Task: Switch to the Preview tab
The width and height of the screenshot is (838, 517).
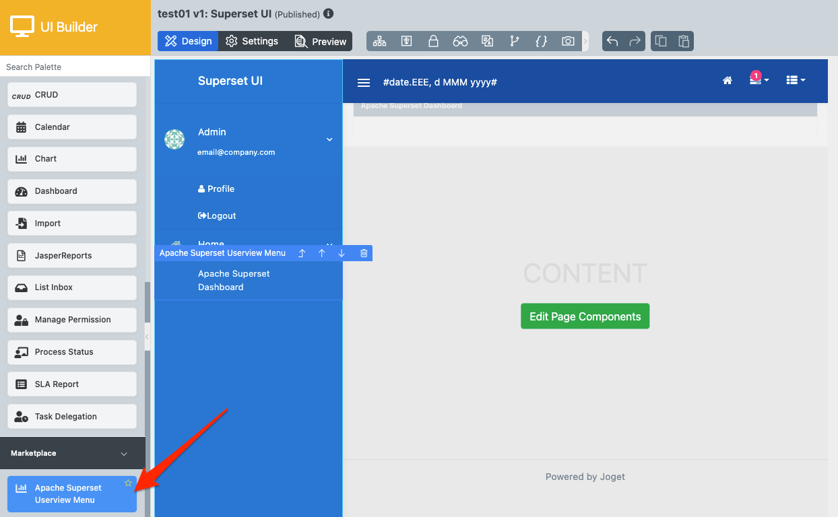Action: [321, 41]
